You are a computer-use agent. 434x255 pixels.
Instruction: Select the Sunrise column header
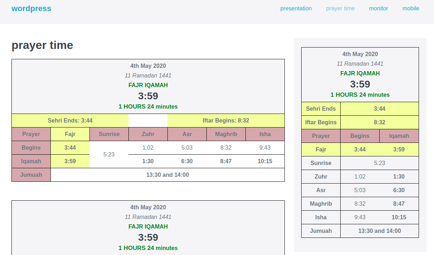[109, 134]
